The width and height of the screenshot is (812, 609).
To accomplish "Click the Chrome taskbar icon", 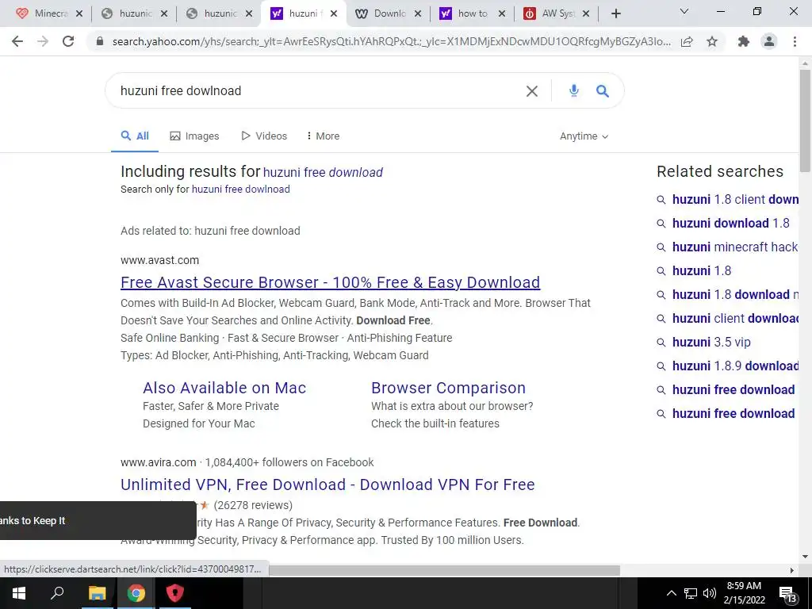I will pyautogui.click(x=136, y=593).
